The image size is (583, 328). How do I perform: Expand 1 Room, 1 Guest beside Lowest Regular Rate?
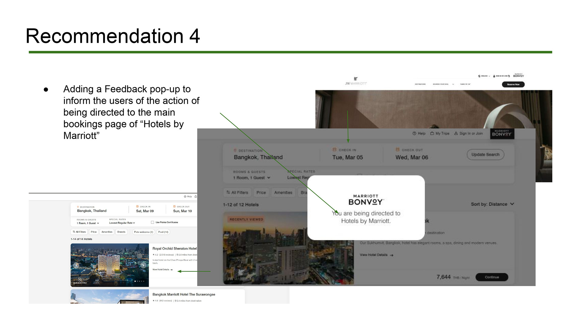(88, 223)
